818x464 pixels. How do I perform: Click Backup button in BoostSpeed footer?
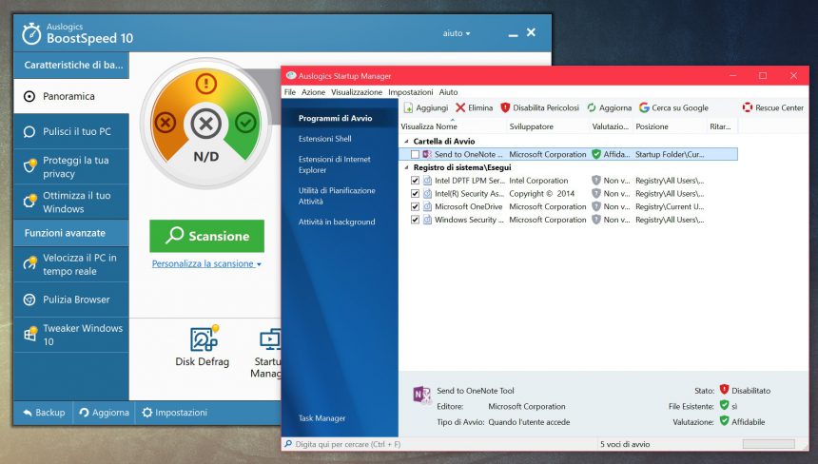[44, 413]
